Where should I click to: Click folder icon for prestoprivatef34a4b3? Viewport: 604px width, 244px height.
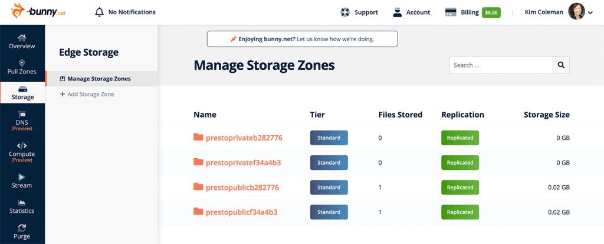click(x=198, y=162)
